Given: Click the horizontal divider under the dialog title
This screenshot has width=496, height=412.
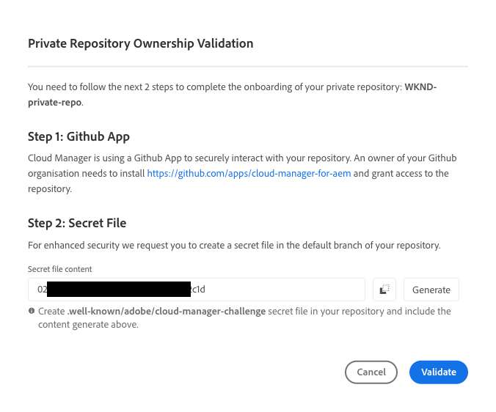Looking at the screenshot, I should click(x=248, y=67).
